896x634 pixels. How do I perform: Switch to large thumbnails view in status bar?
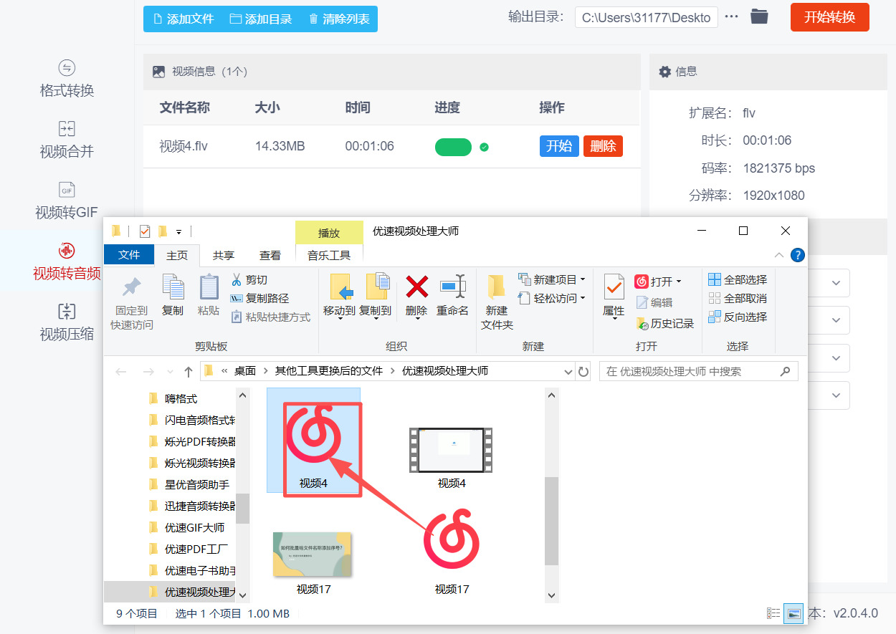point(793,613)
